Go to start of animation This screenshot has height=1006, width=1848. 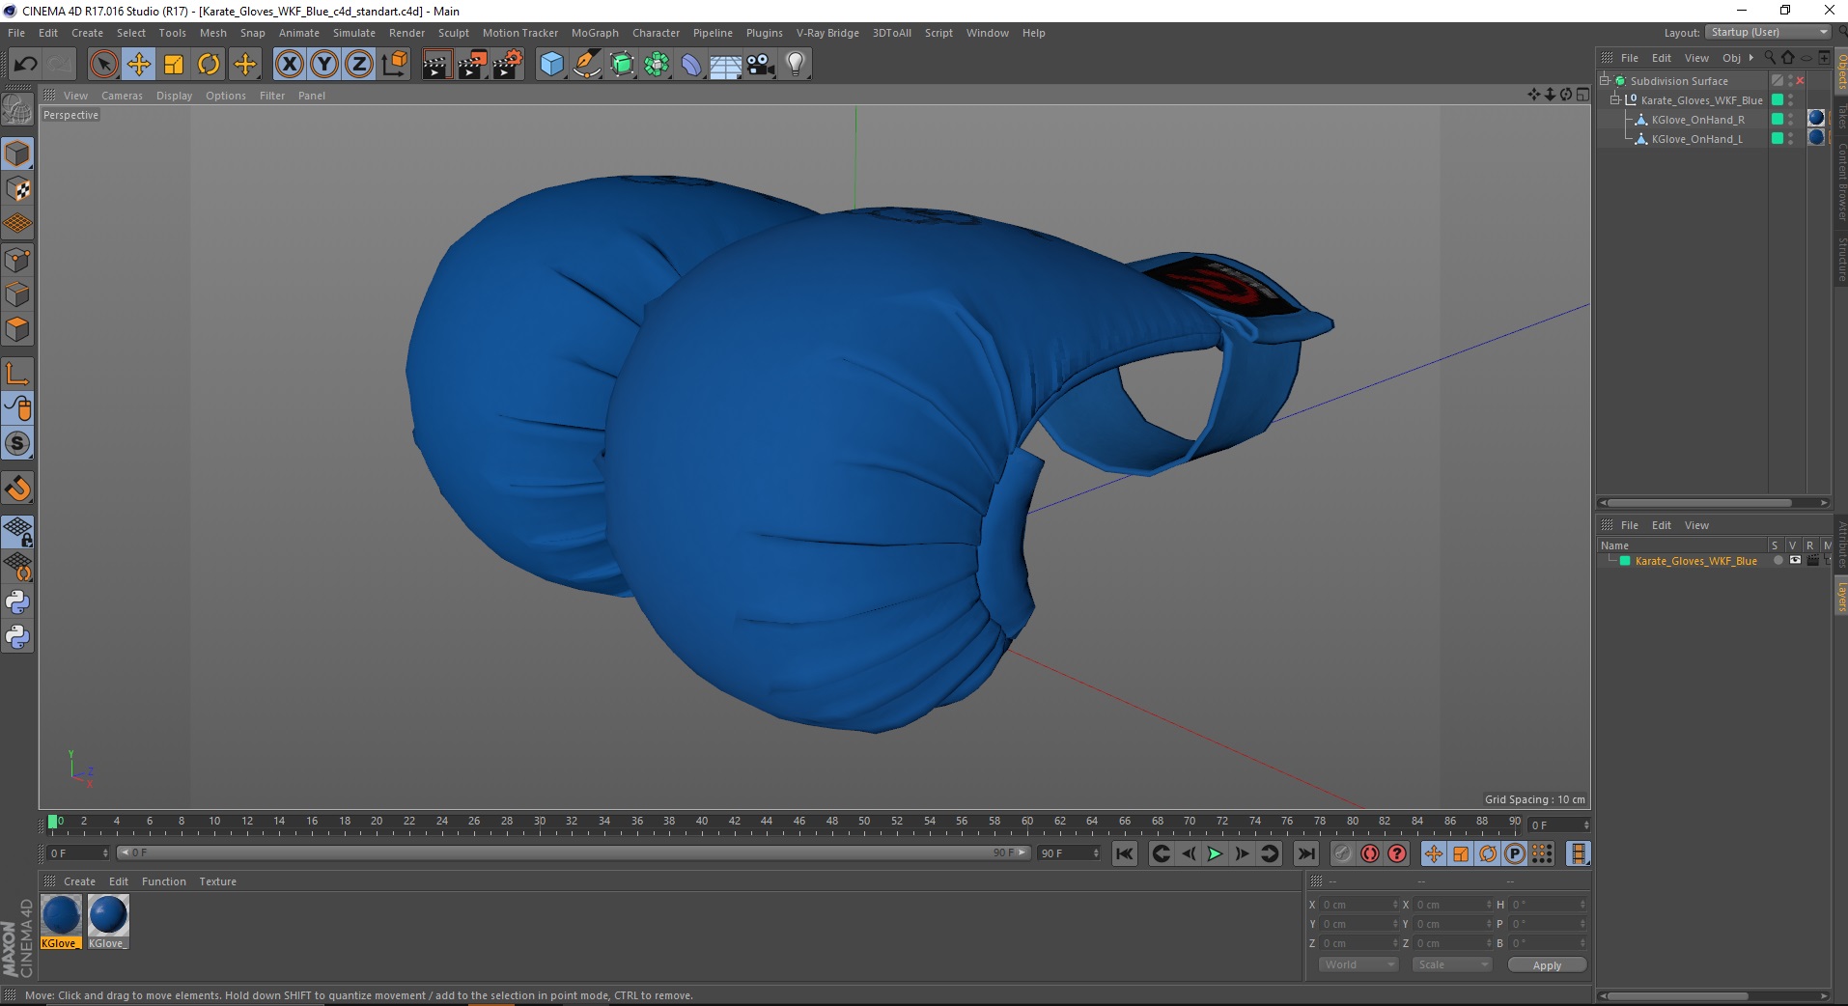(1124, 853)
